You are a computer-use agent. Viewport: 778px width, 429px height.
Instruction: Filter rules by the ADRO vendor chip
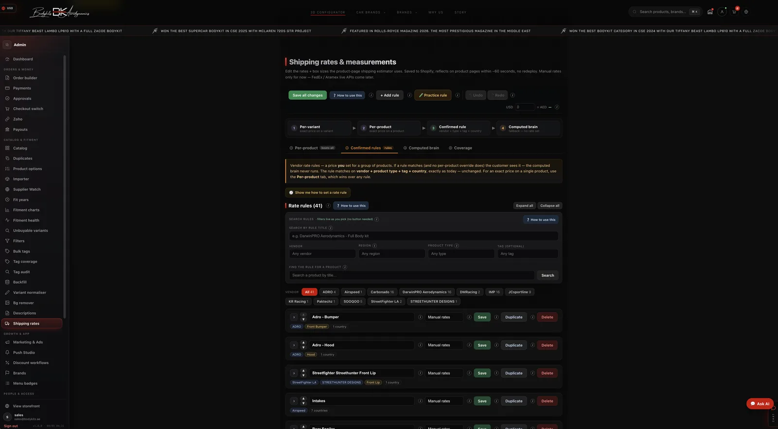point(329,292)
